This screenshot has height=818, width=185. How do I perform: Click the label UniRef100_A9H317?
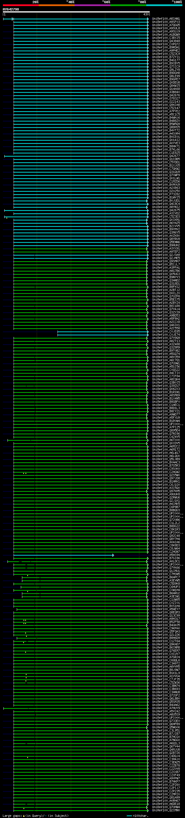point(166,619)
